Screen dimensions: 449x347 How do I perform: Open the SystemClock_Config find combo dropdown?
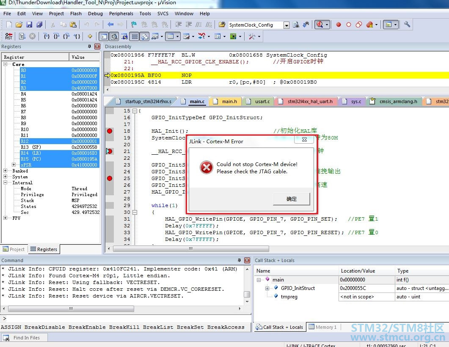tap(286, 25)
